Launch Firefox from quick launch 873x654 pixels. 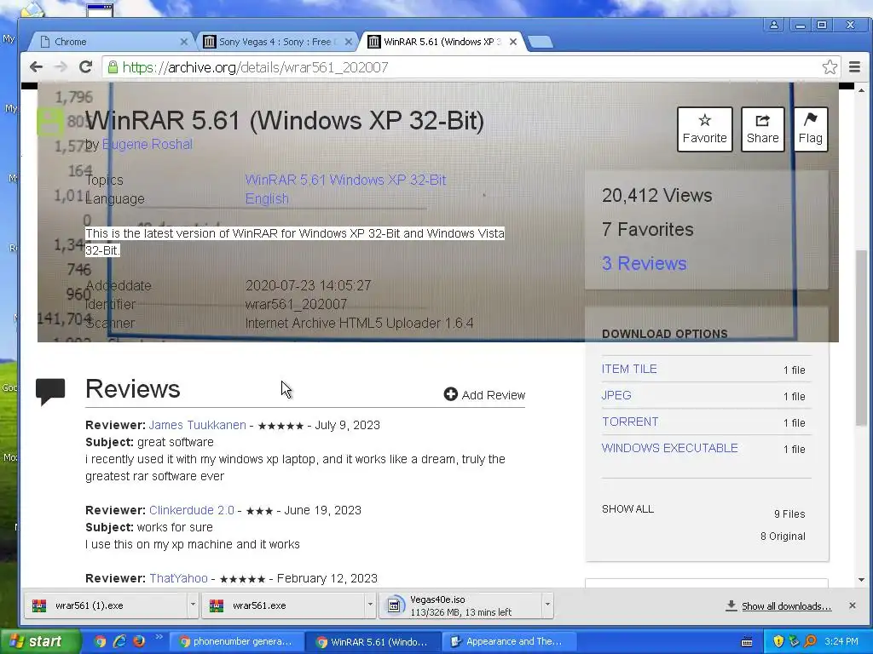pyautogui.click(x=139, y=642)
